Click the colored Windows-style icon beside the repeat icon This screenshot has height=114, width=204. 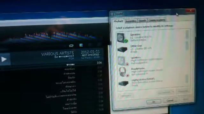pyautogui.click(x=81, y=45)
